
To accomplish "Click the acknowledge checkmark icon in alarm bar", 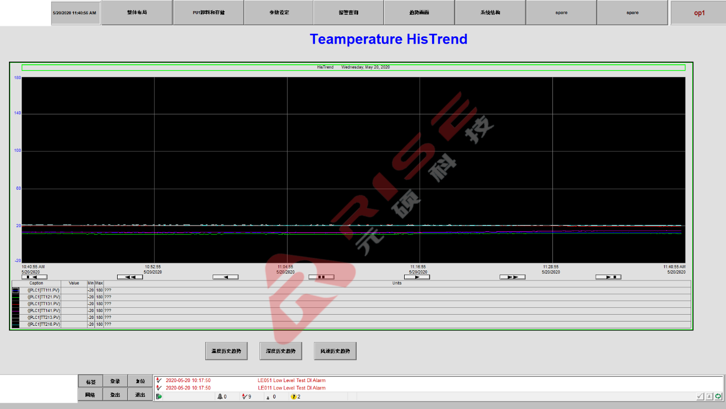I will pyautogui.click(x=700, y=396).
